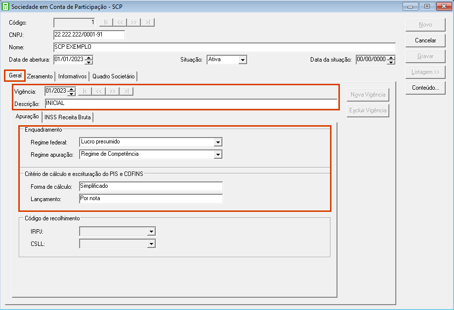Go to first Vigência record
The image size is (454, 310).
[x=85, y=91]
